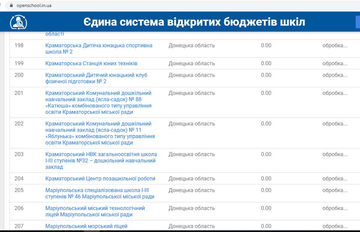The width and height of the screenshot is (360, 232).
Task: Open Краматорська Станція юних техніків link
Action: 91,63
